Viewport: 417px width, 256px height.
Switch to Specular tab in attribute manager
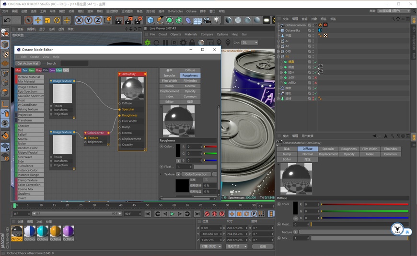pos(328,149)
